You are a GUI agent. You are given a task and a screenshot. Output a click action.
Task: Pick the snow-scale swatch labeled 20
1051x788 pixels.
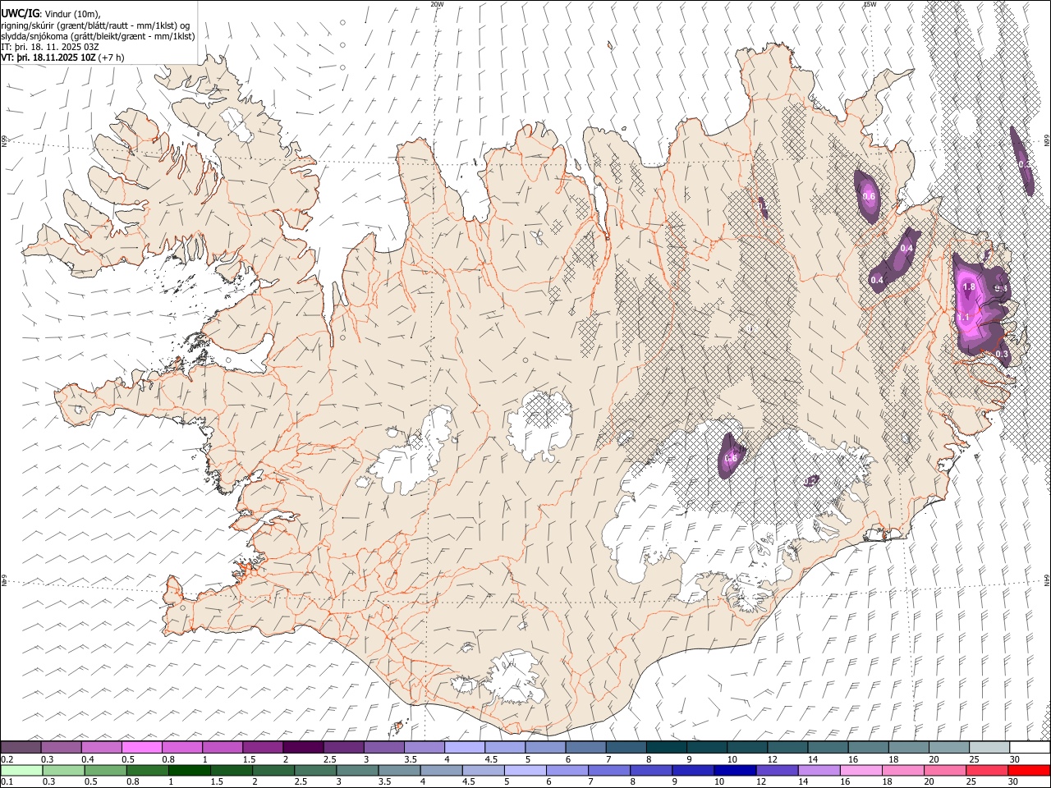tap(949, 747)
